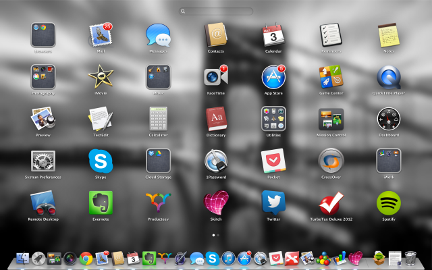Open Preview from the Dock

308,259
